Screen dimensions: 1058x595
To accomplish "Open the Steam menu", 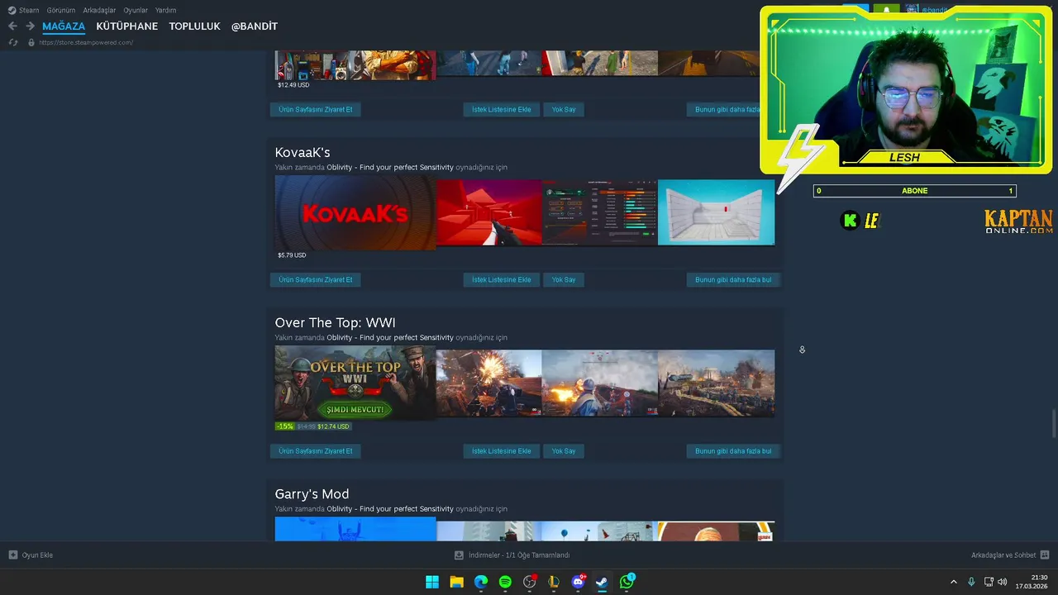I will [29, 10].
